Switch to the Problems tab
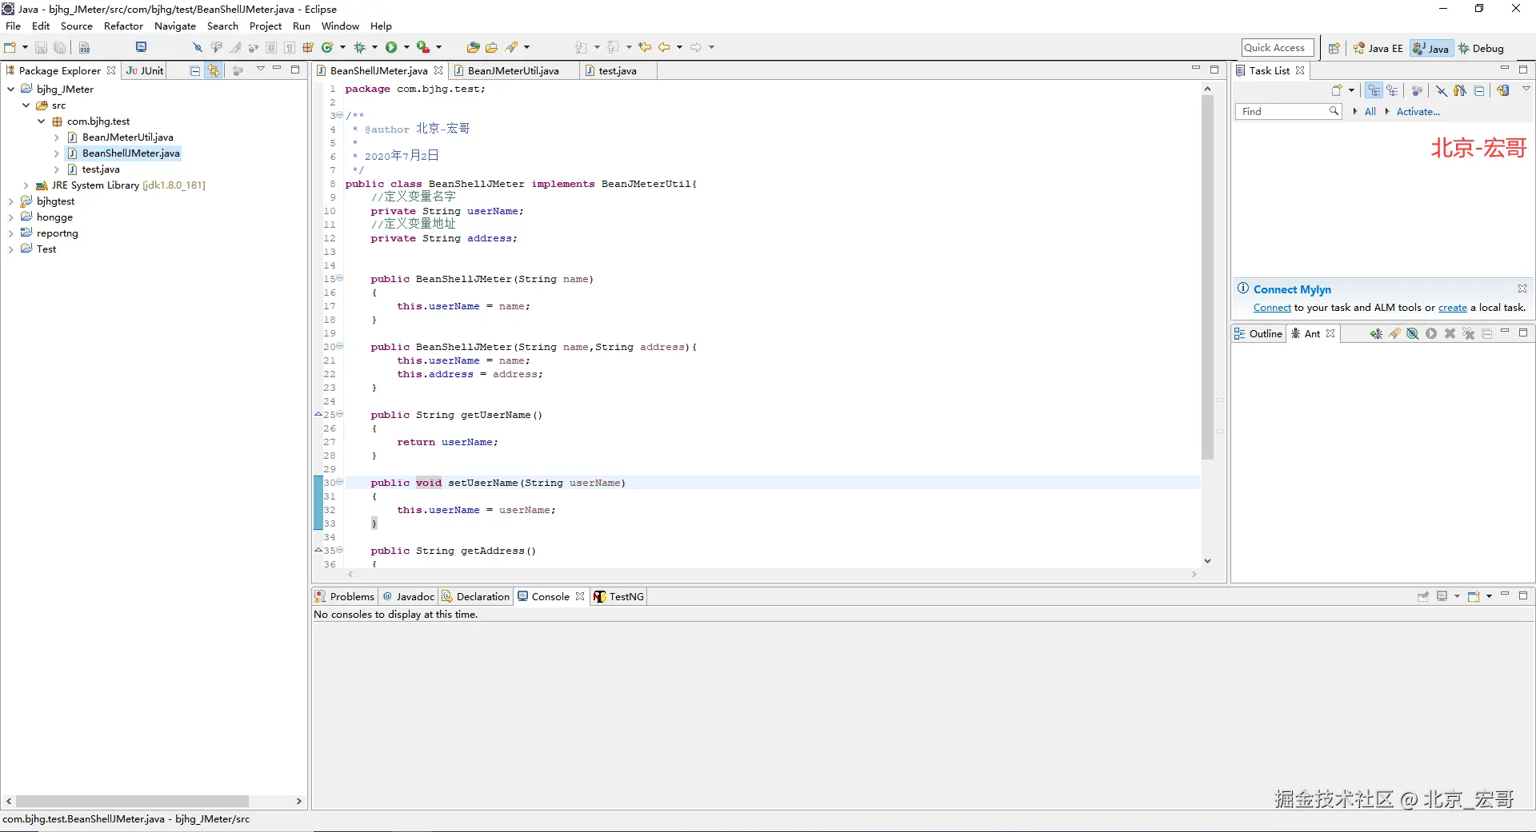 coord(345,596)
